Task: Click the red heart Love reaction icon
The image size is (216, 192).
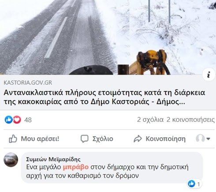Action: pos(17,120)
